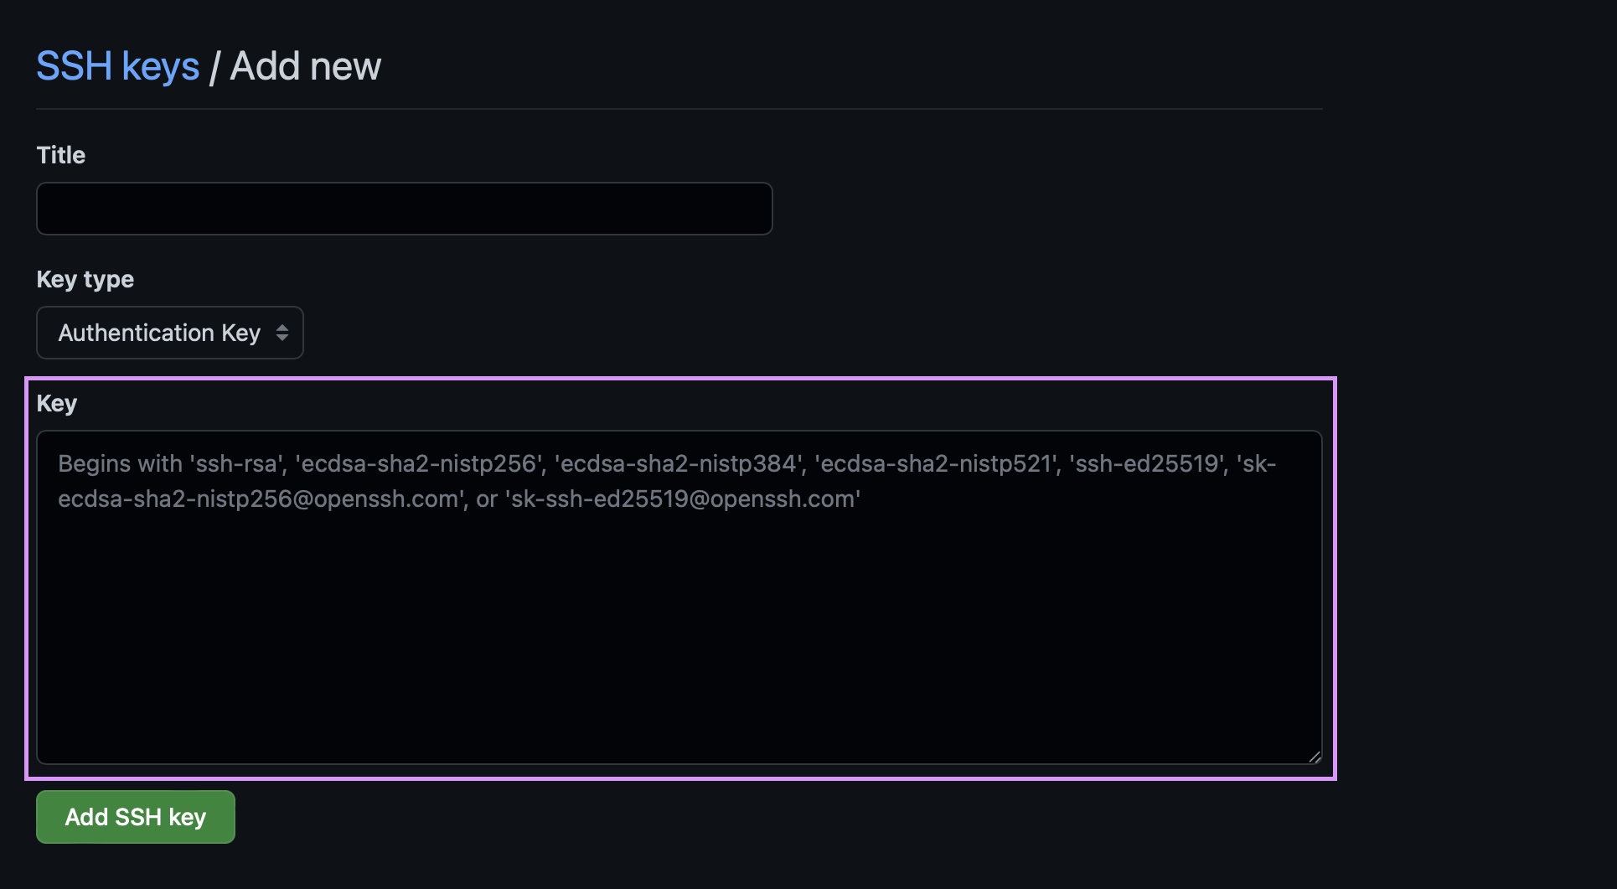Click the up-down chevron on Authentication Key
This screenshot has height=889, width=1617.
[282, 333]
